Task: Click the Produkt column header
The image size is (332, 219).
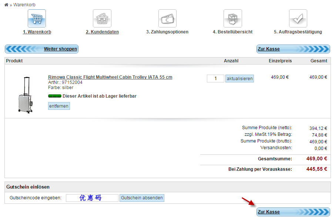Action: 14,61
